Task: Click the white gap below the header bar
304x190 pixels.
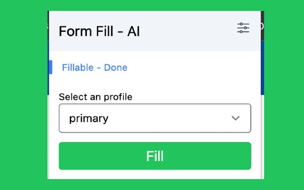Action: [x=155, y=55]
